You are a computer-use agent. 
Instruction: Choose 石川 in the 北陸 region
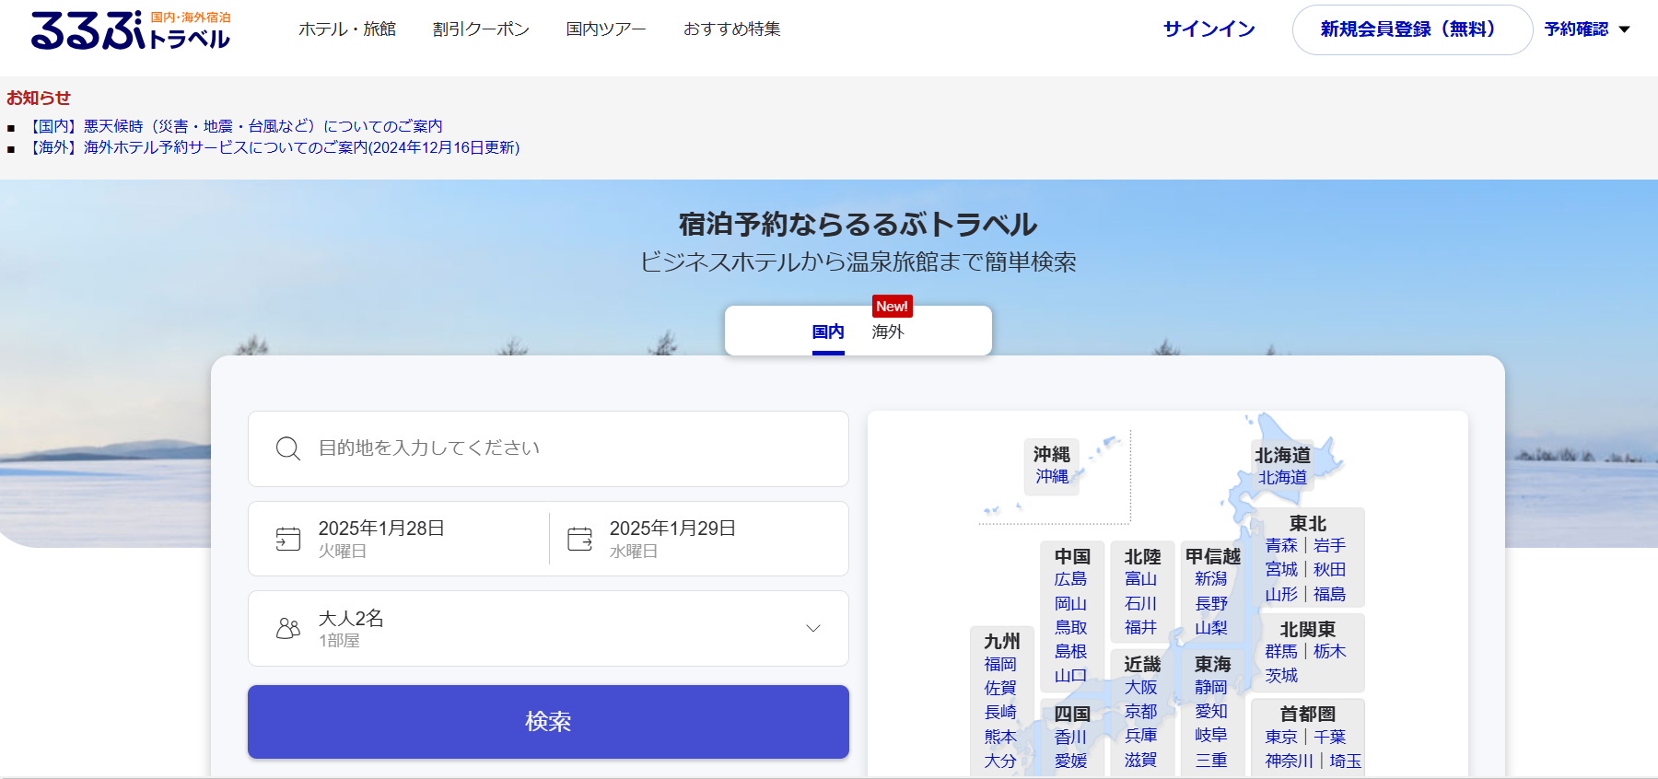(x=1140, y=604)
